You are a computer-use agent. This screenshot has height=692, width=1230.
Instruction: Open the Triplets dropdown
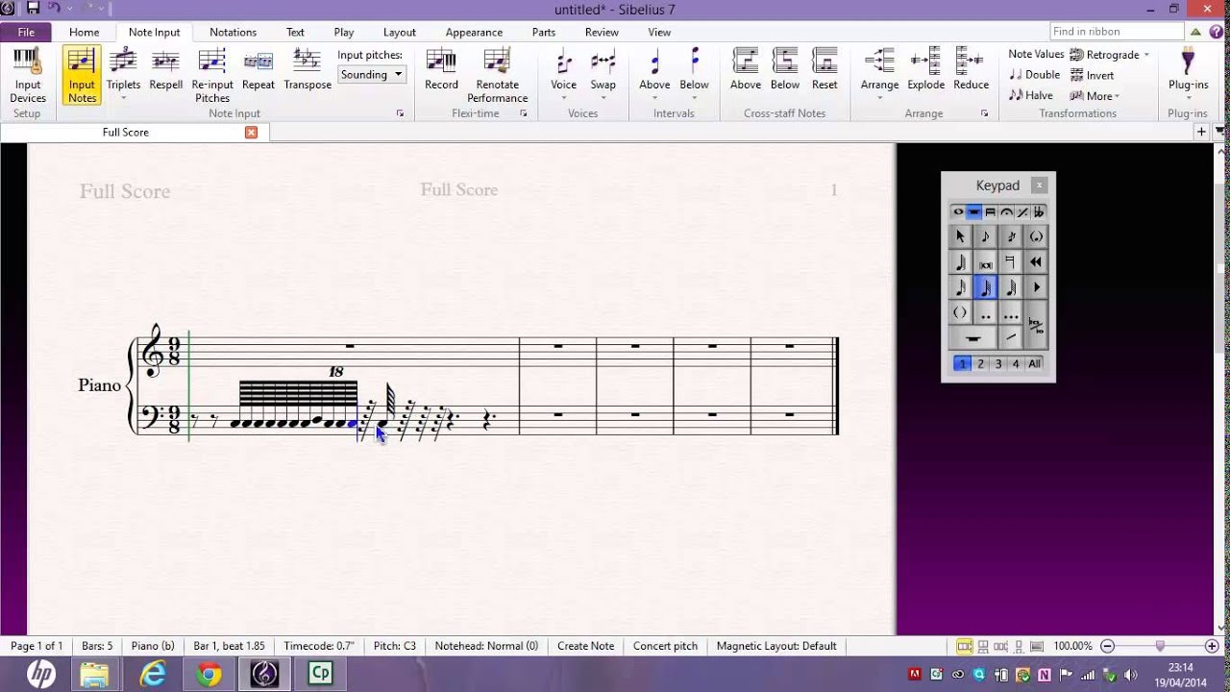coord(123,76)
